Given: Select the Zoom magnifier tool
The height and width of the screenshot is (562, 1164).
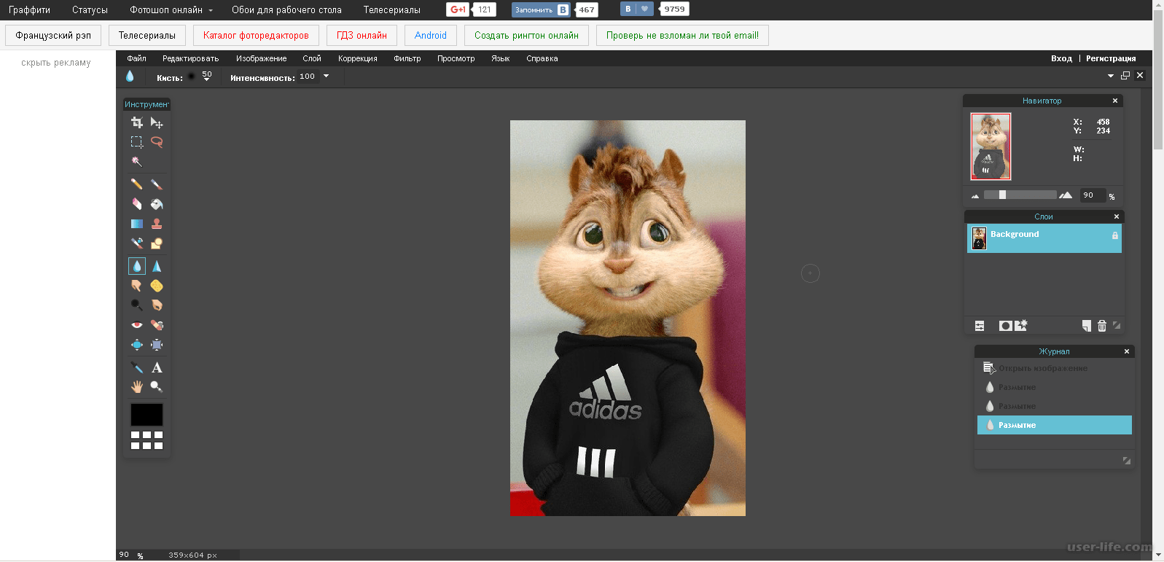Looking at the screenshot, I should point(157,387).
